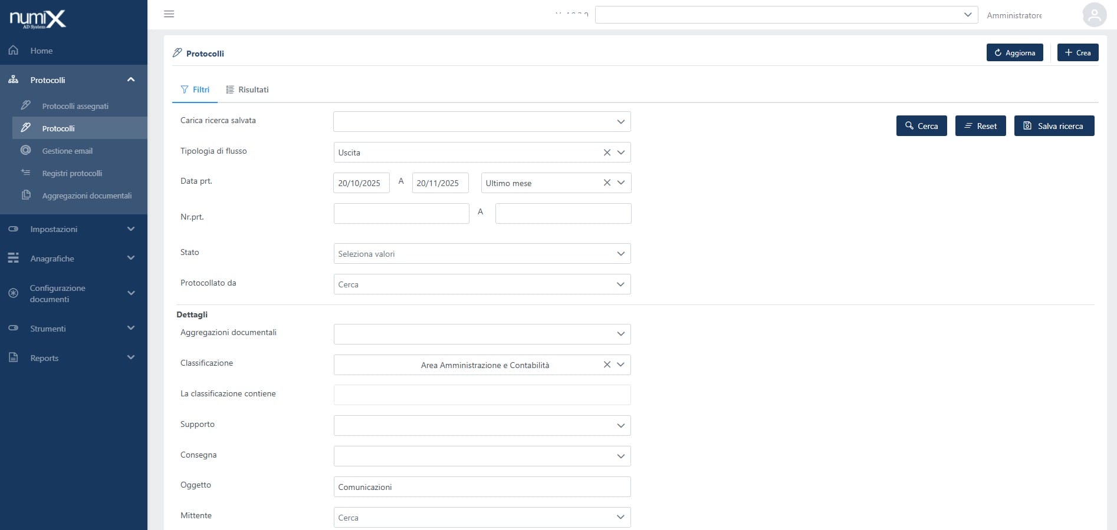Clear the Tipologia di flusso Uscita value
Image resolution: width=1117 pixels, height=530 pixels.
click(607, 153)
